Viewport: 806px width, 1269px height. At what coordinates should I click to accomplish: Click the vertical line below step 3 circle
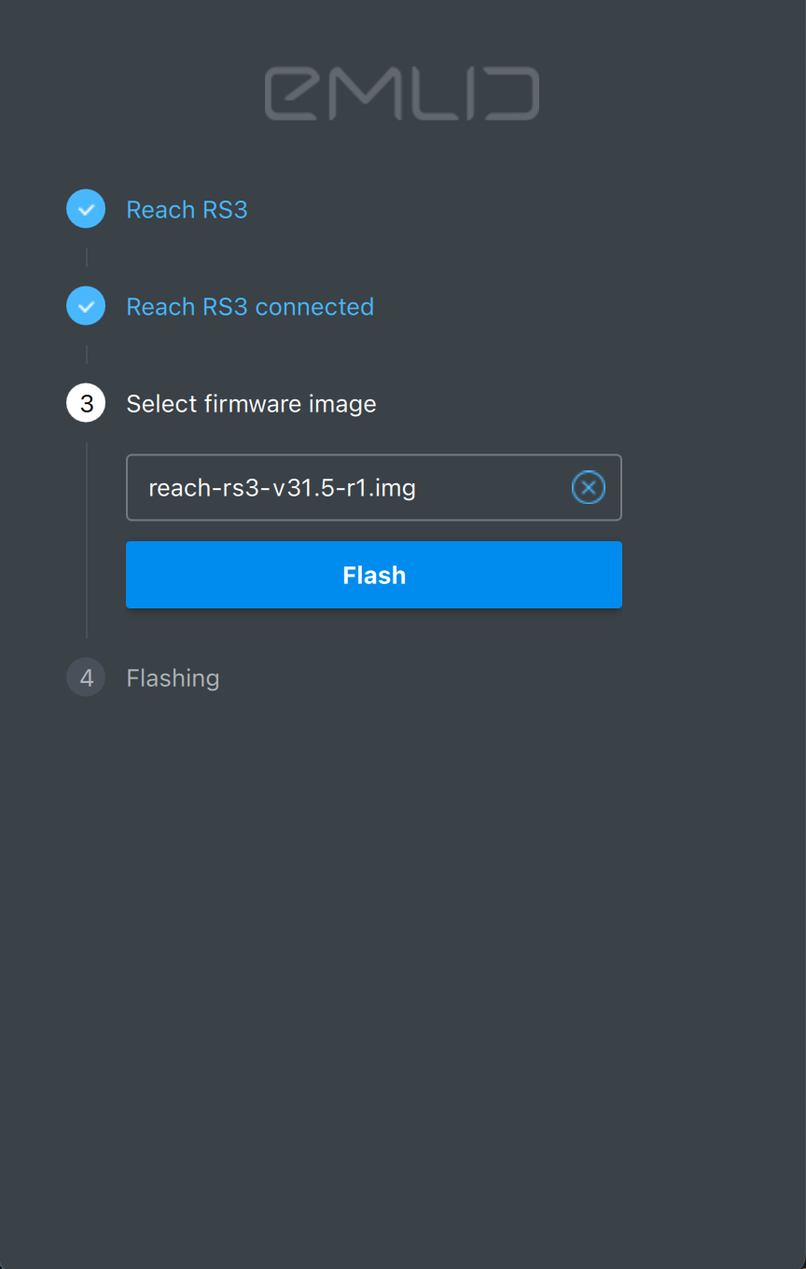87,541
